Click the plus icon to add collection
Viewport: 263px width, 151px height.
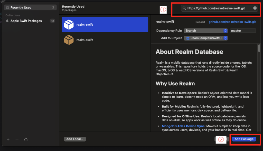8,139
